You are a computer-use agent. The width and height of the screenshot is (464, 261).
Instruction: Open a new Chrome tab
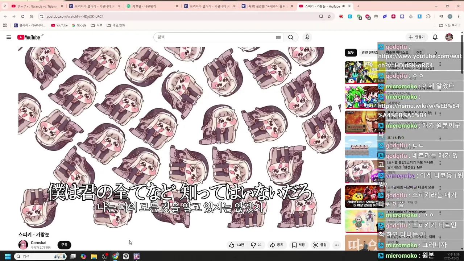click(x=358, y=6)
